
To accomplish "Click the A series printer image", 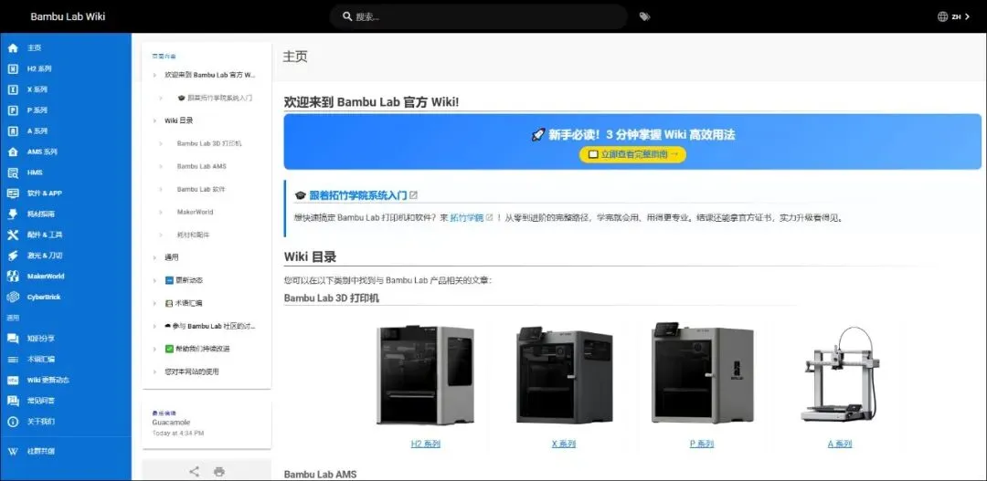I will (x=840, y=374).
